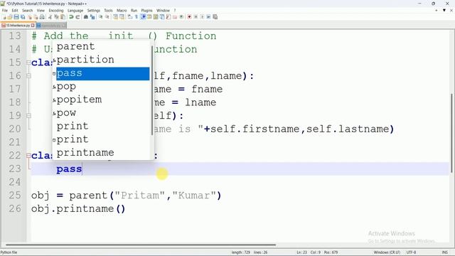Click the Open file toolbar icon

[9, 17]
